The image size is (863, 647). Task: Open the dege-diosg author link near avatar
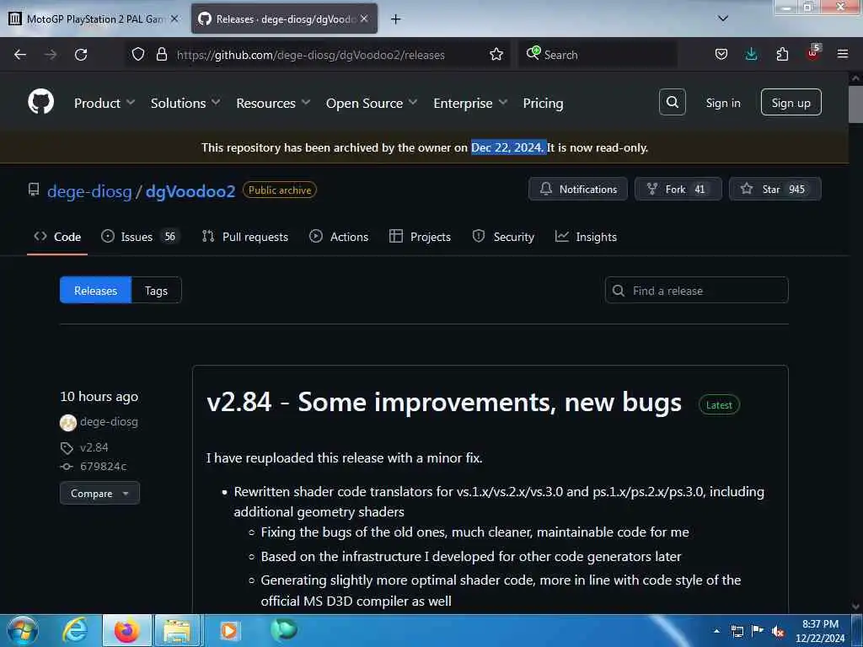(x=109, y=422)
